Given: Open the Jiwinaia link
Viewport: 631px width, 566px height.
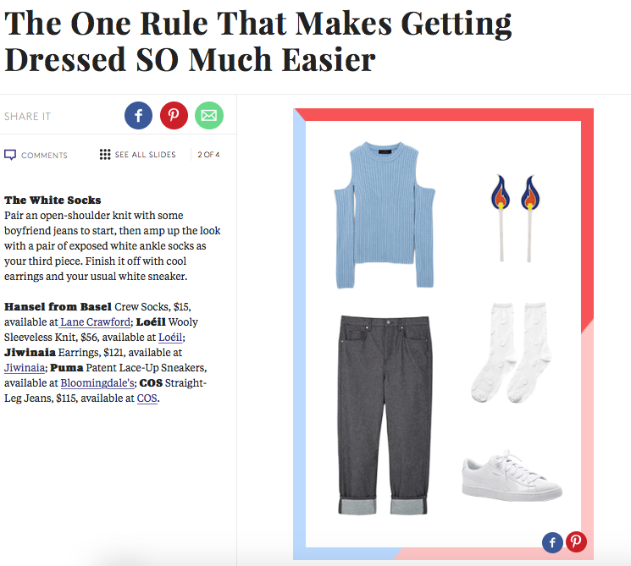Looking at the screenshot, I should point(25,368).
